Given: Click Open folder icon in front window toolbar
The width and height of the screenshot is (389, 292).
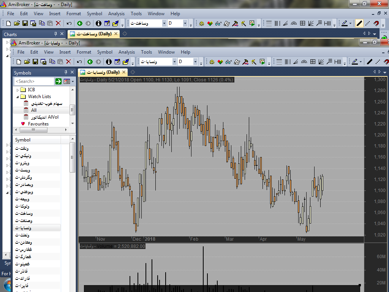Looking at the screenshot, I should pos(27,62).
